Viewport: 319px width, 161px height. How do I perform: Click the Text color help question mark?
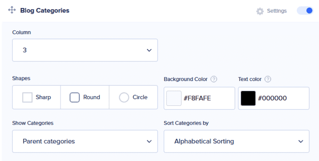click(268, 79)
